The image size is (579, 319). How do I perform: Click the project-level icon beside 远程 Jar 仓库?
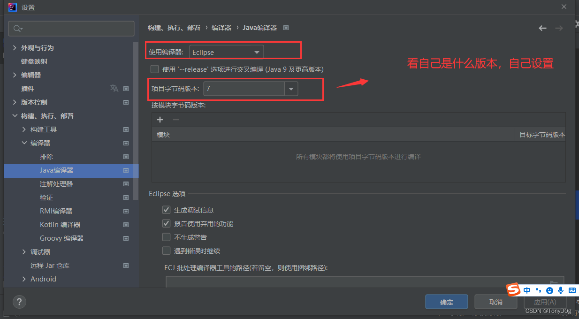tap(126, 266)
